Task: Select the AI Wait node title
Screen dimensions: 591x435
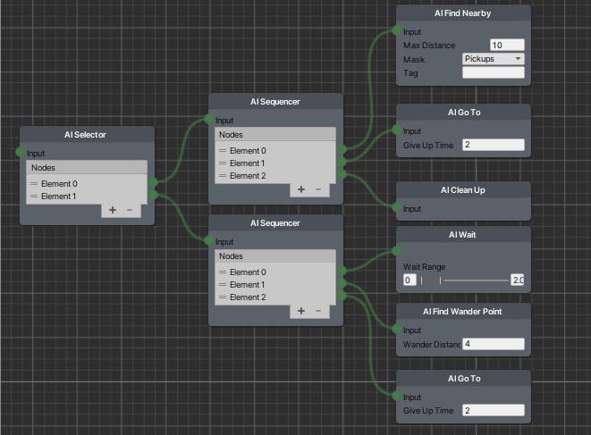Action: (x=462, y=235)
